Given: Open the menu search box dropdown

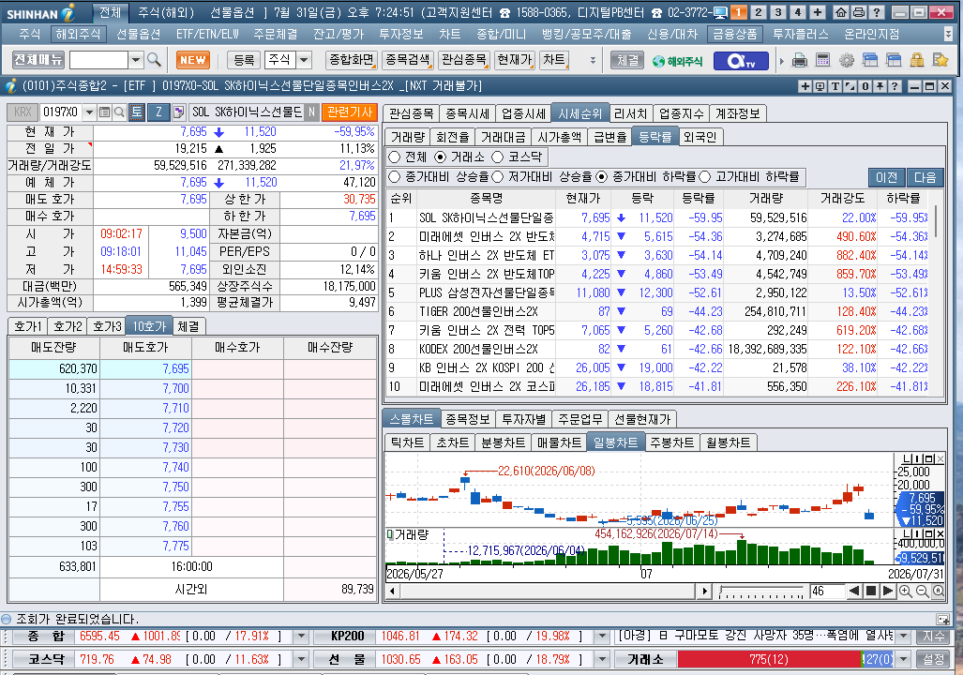Looking at the screenshot, I should [136, 60].
